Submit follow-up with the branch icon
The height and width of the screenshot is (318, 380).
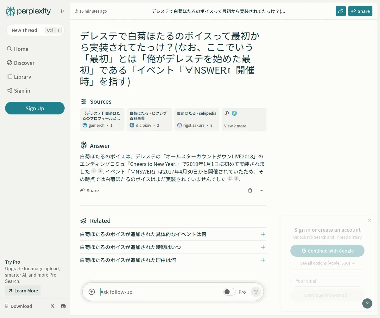(256, 292)
